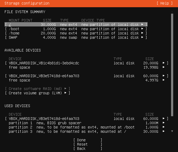This screenshot has width=178, height=152.
Task: Select partition 2 mounted at /boot
Action: (x=87, y=127)
